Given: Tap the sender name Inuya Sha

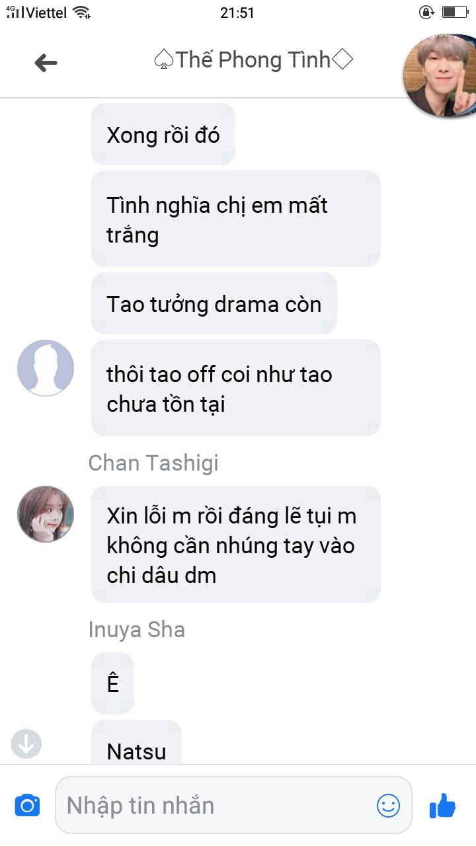Looking at the screenshot, I should pos(137,630).
